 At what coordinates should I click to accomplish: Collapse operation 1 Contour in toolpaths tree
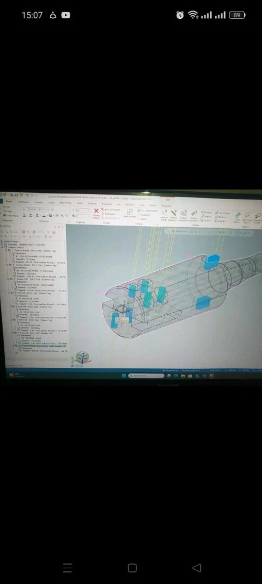pyautogui.click(x=6, y=251)
